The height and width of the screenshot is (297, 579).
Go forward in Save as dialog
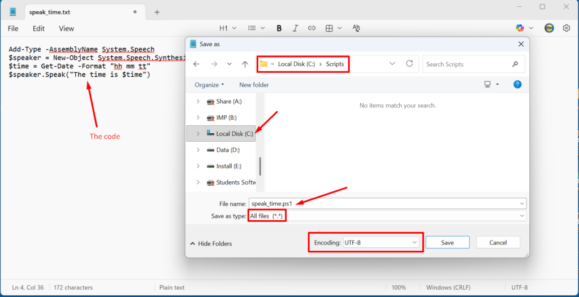(214, 64)
